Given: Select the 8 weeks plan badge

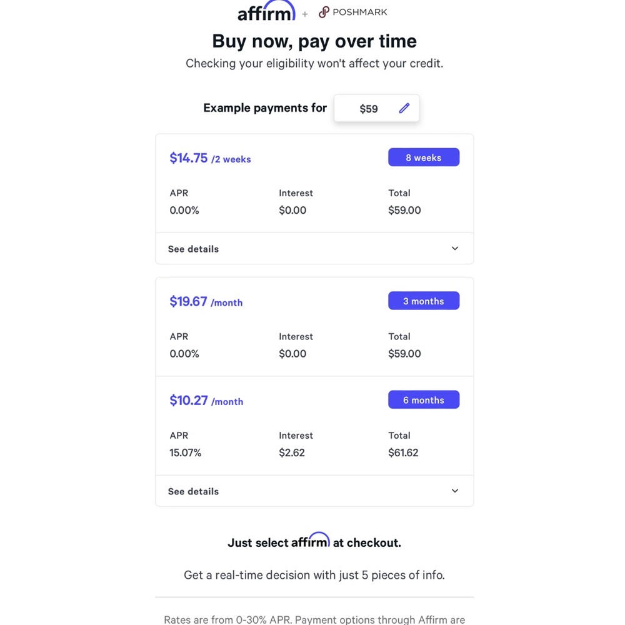Looking at the screenshot, I should (x=424, y=157).
